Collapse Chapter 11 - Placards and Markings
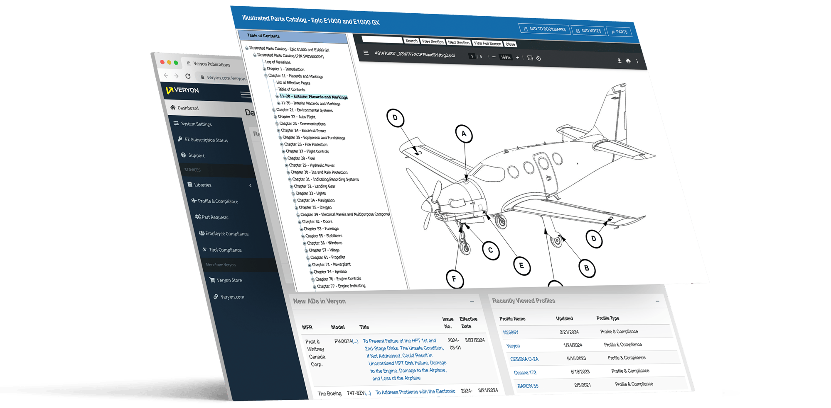Viewport: 831px width, 408px height. point(266,75)
